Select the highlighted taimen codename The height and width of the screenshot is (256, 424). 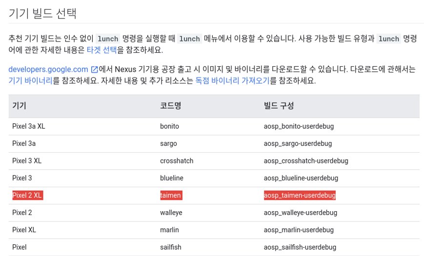point(171,196)
